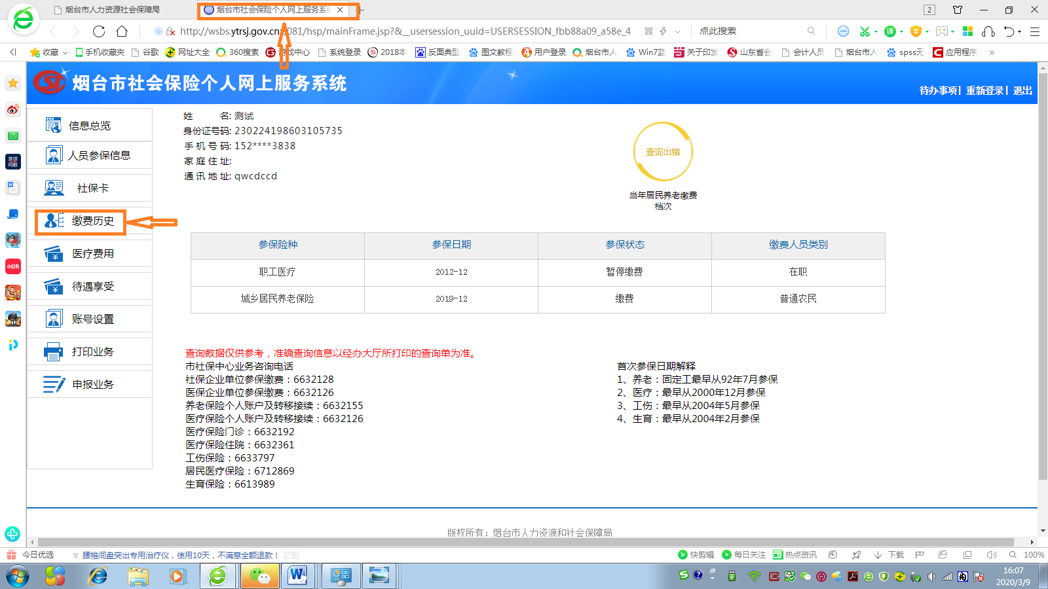
Task: Click the green mail icon in sidebar
Action: pyautogui.click(x=13, y=135)
